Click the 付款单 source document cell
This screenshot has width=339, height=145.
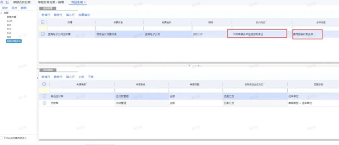(82, 103)
